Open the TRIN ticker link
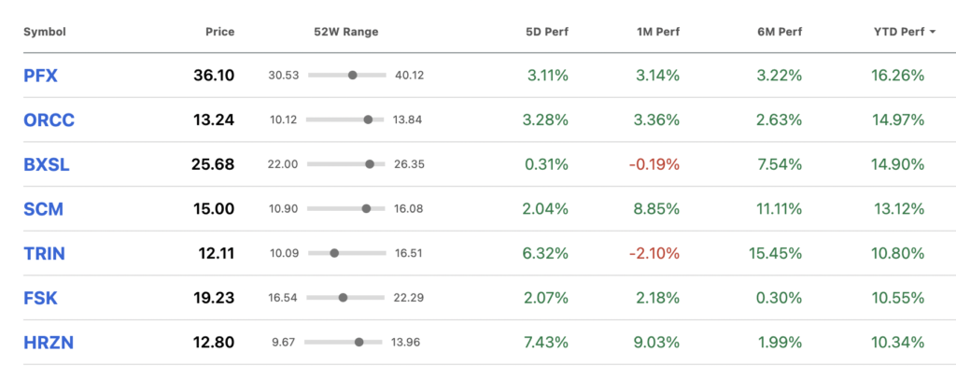Screen dimensions: 956x366 point(45,254)
